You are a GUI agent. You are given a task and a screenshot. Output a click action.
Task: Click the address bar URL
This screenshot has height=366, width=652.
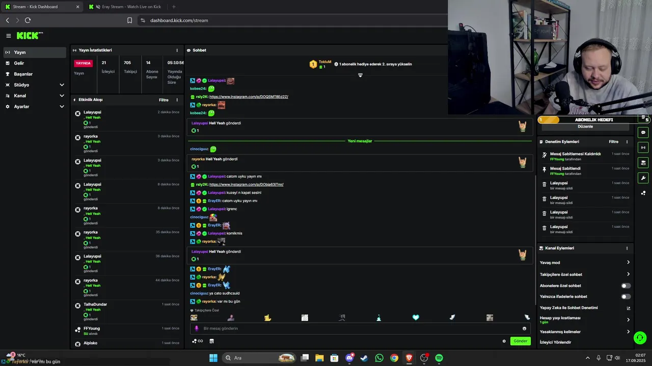(x=179, y=20)
